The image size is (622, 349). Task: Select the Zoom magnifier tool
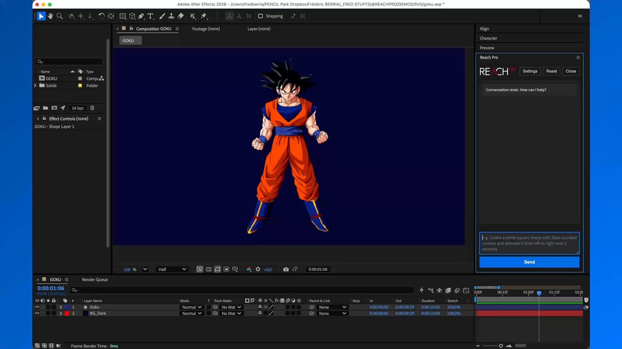pos(60,16)
